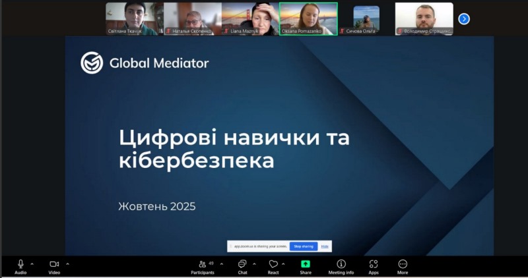
Task: Open the Apps menu
Action: (374, 267)
